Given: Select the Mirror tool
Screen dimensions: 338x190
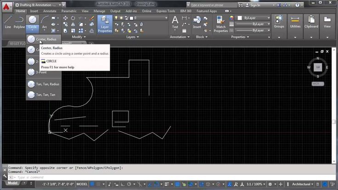Looking at the screenshot, I should tap(73, 24).
